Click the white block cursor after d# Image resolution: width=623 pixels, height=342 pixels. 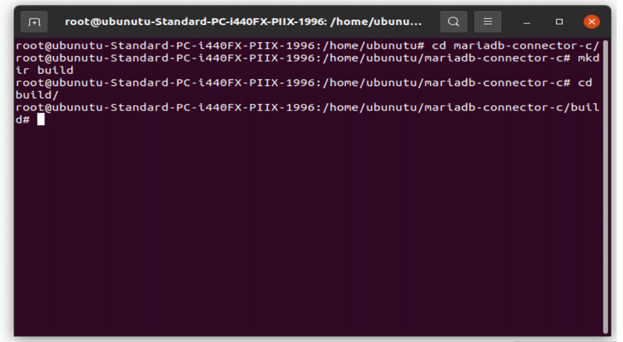click(x=41, y=119)
